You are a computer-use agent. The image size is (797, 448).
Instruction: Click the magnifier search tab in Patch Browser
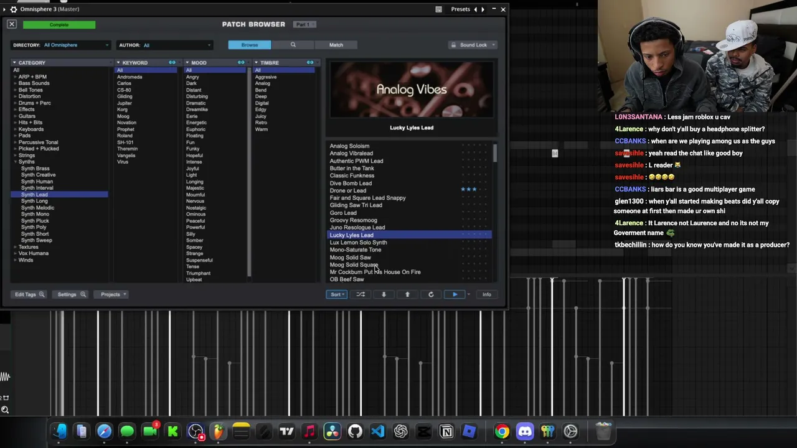tap(293, 45)
